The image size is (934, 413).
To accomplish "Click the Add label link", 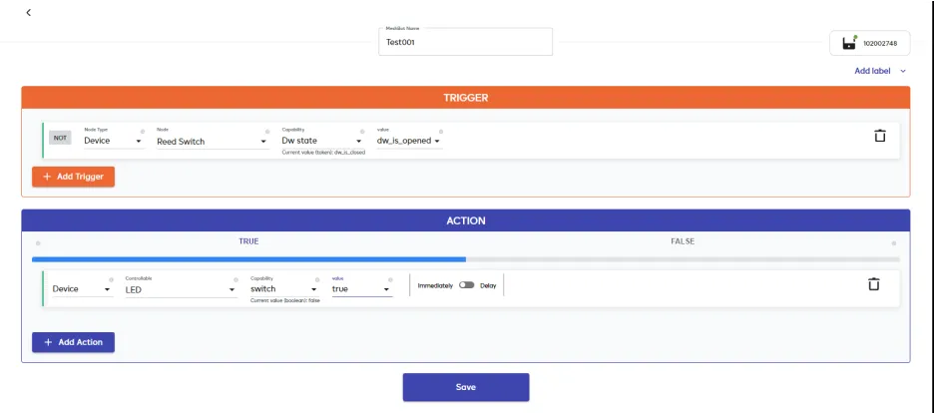I will 871,71.
